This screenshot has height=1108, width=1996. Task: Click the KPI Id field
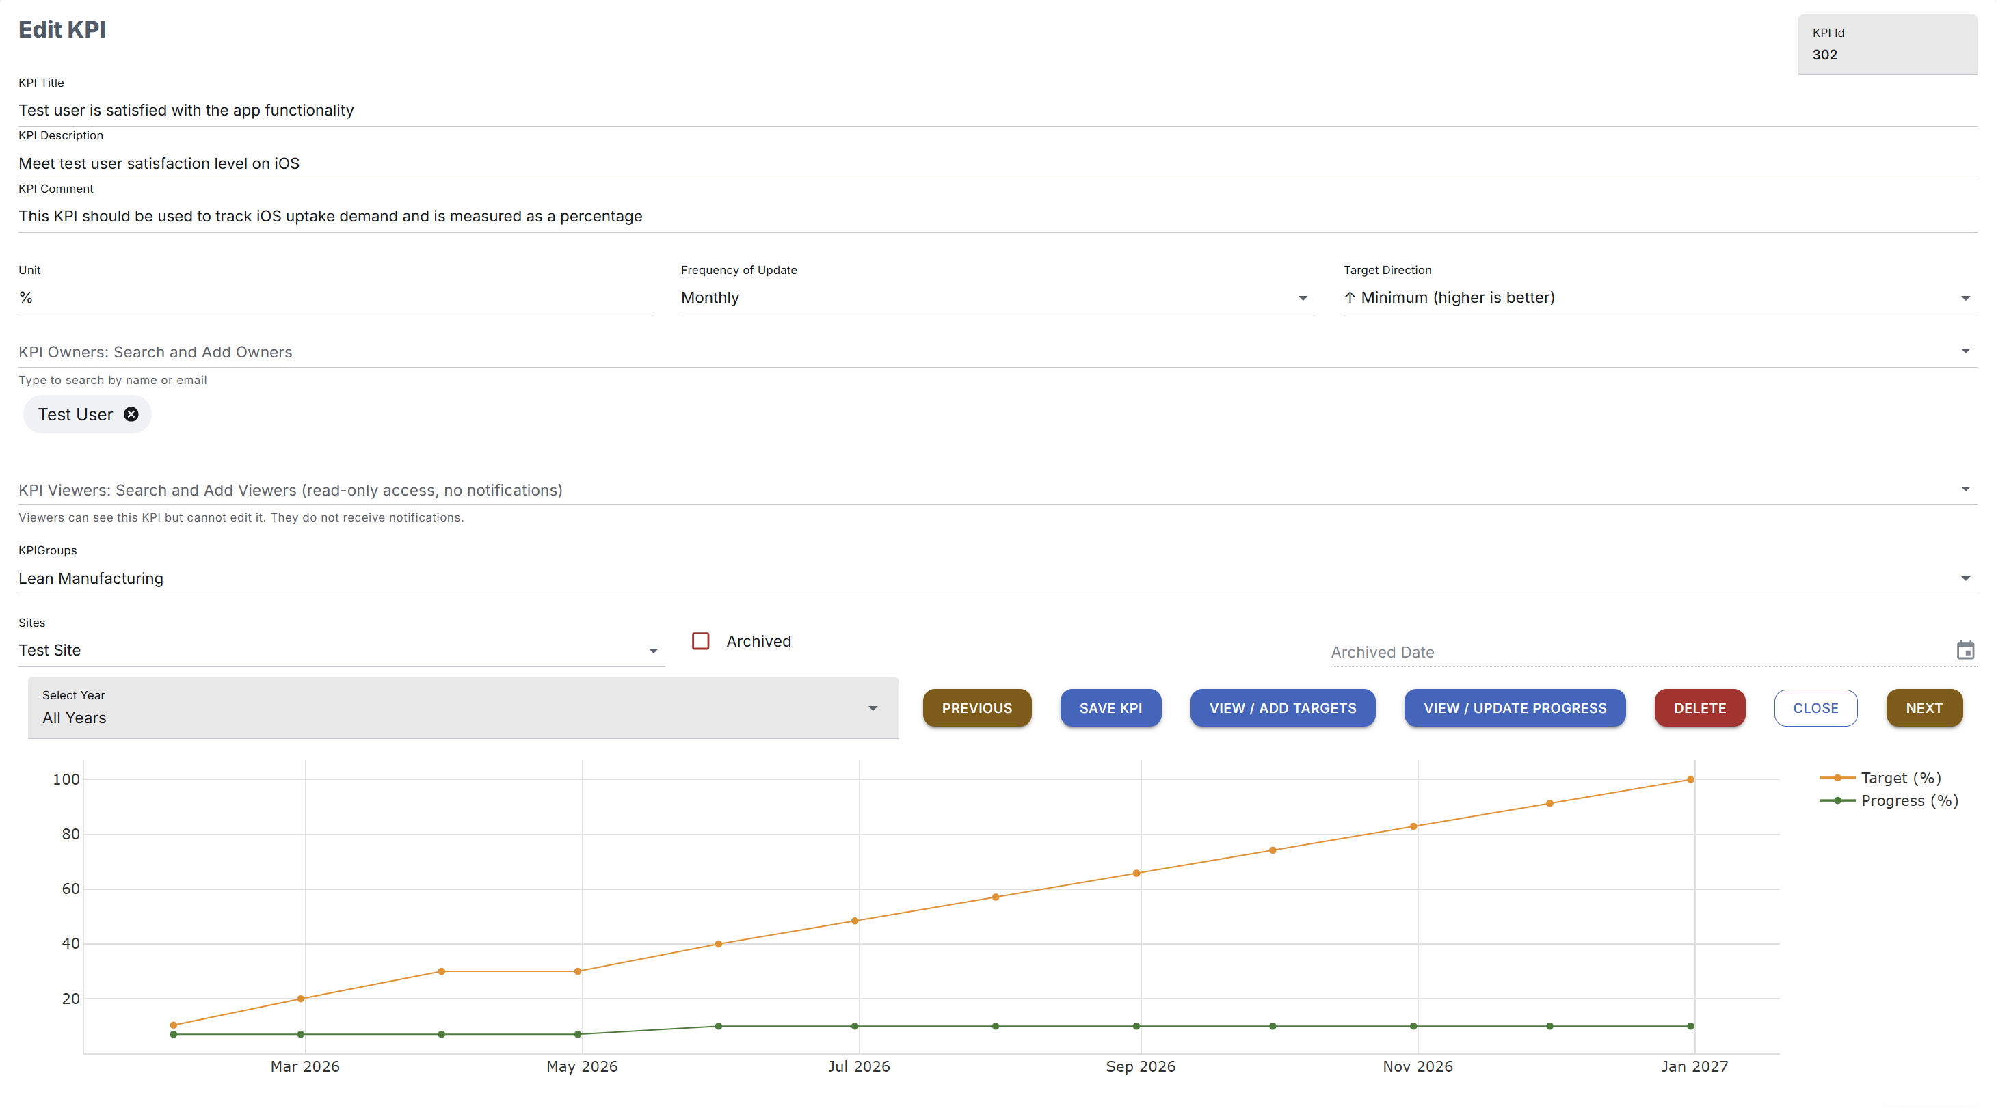(x=1887, y=45)
